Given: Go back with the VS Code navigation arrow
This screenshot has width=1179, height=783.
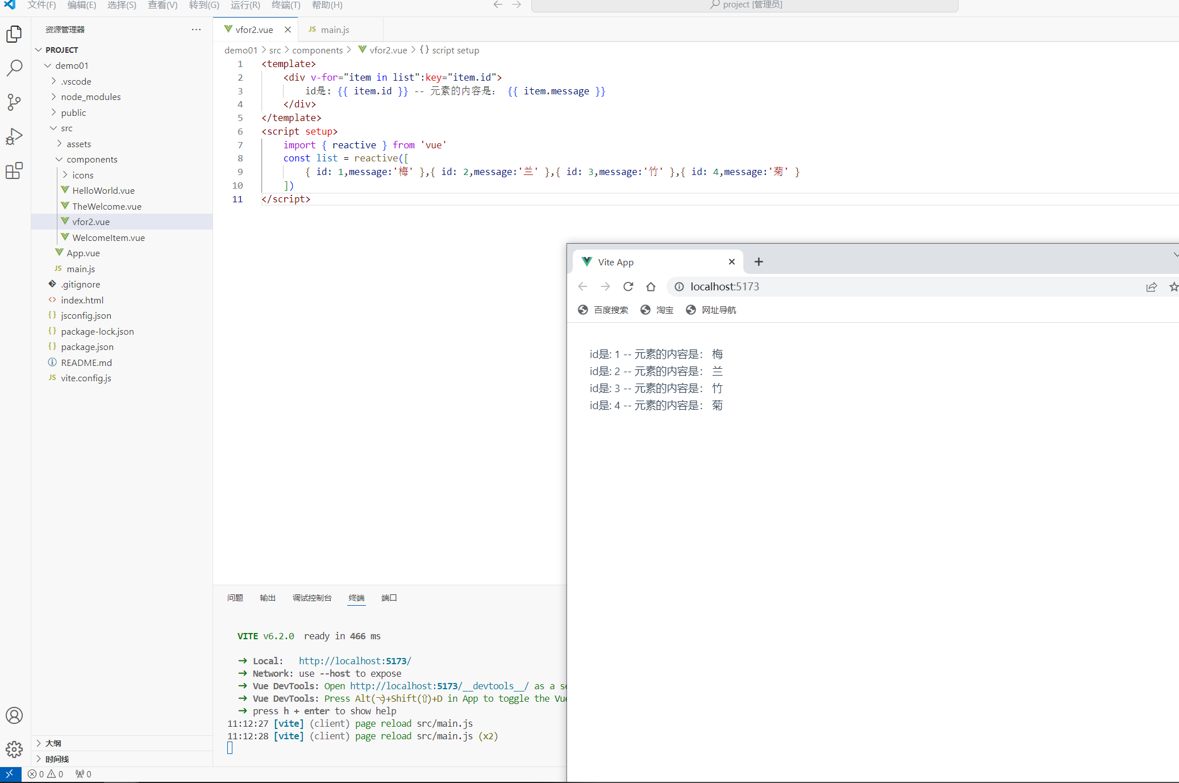Looking at the screenshot, I should pos(498,5).
